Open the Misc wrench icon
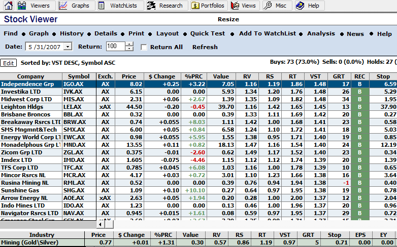This screenshot has height=247, width=397. [x=268, y=6]
